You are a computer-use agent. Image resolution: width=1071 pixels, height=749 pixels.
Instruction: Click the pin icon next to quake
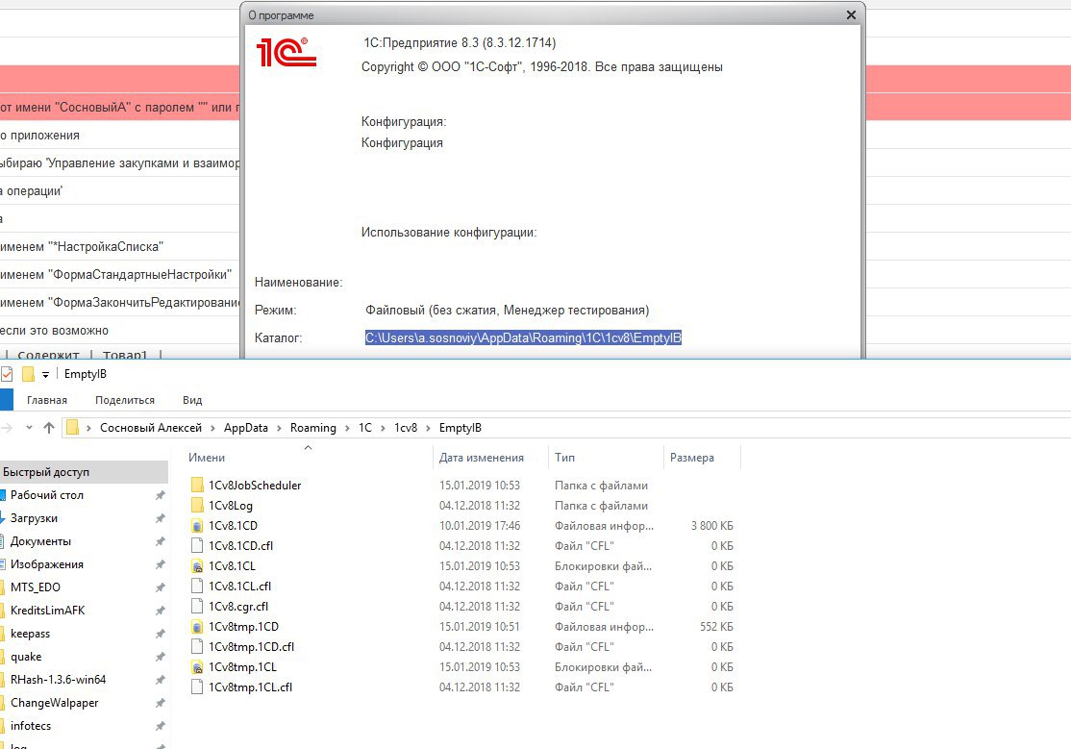(160, 657)
